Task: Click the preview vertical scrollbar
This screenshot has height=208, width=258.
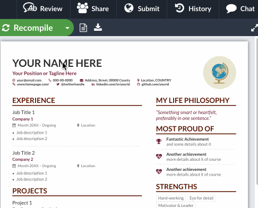Action: [257, 111]
